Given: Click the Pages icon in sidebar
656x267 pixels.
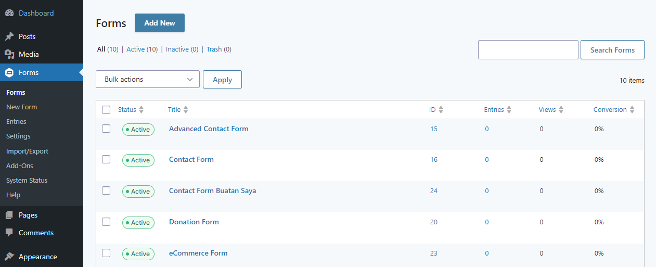Looking at the screenshot, I should [x=9, y=215].
